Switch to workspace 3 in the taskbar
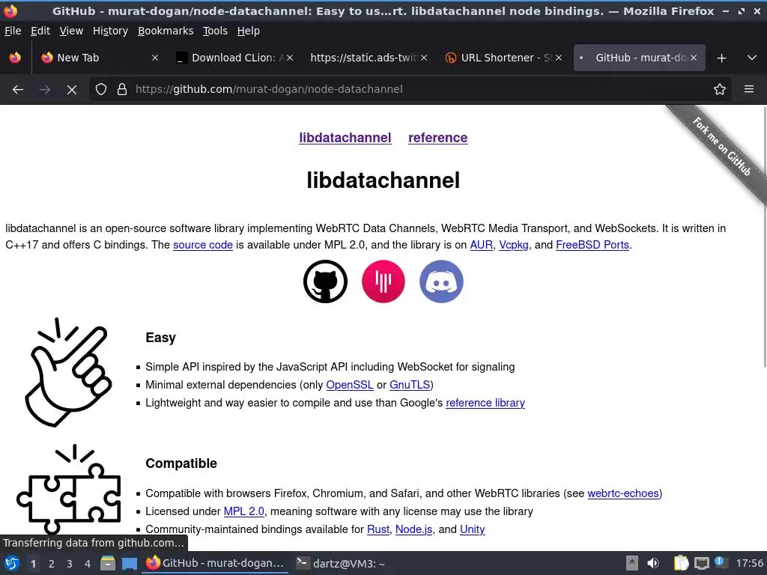Image resolution: width=767 pixels, height=575 pixels. [x=70, y=564]
